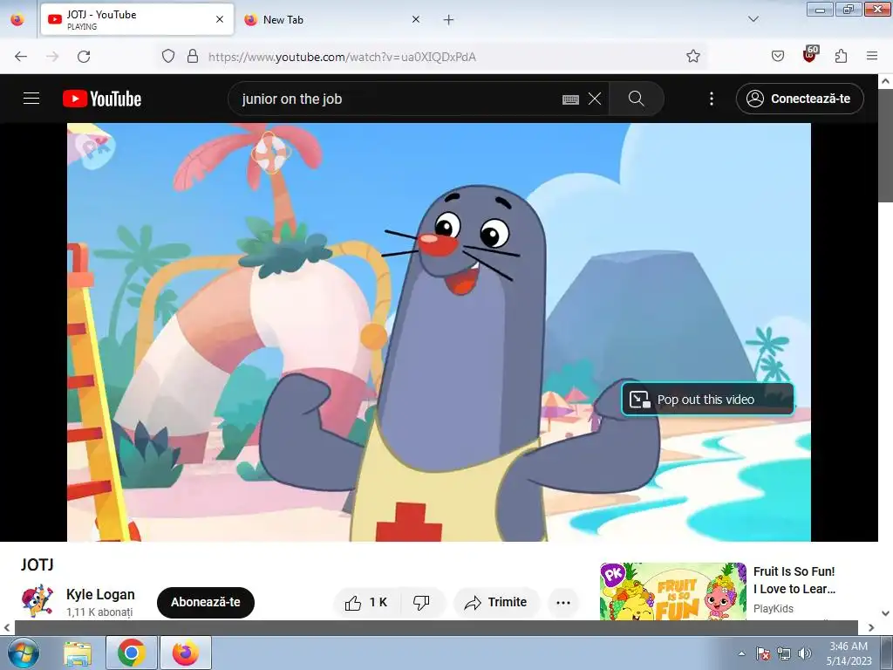Image resolution: width=893 pixels, height=670 pixels.
Task: Open Google Chrome from taskbar
Action: [132, 653]
